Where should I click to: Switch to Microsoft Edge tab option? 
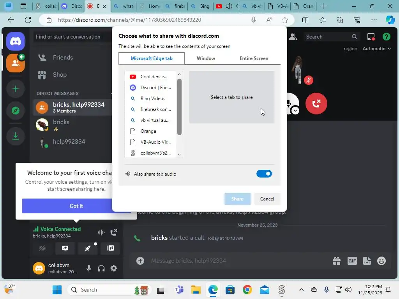152,58
